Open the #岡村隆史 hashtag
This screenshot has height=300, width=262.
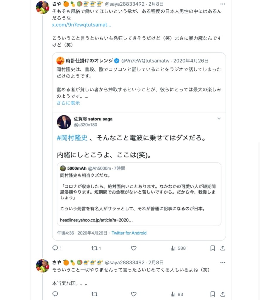pos(72,138)
